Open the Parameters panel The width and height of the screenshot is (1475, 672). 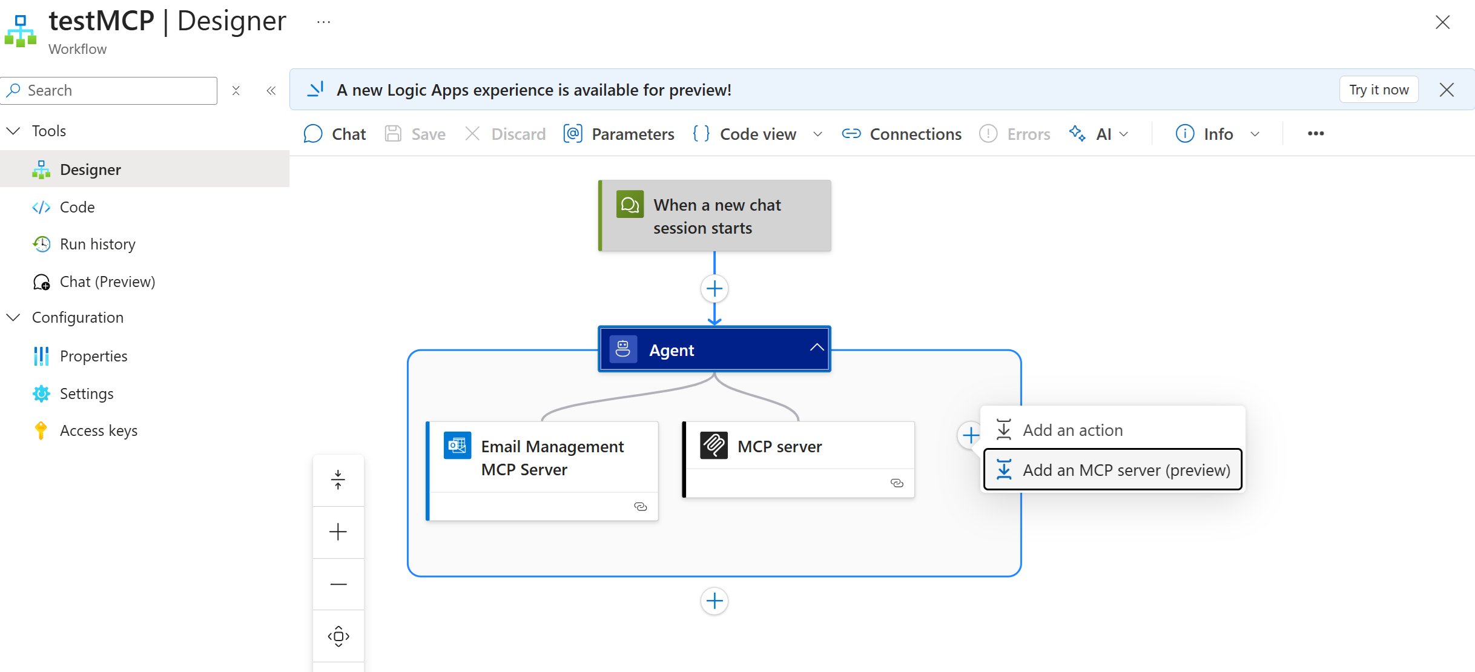click(x=618, y=134)
